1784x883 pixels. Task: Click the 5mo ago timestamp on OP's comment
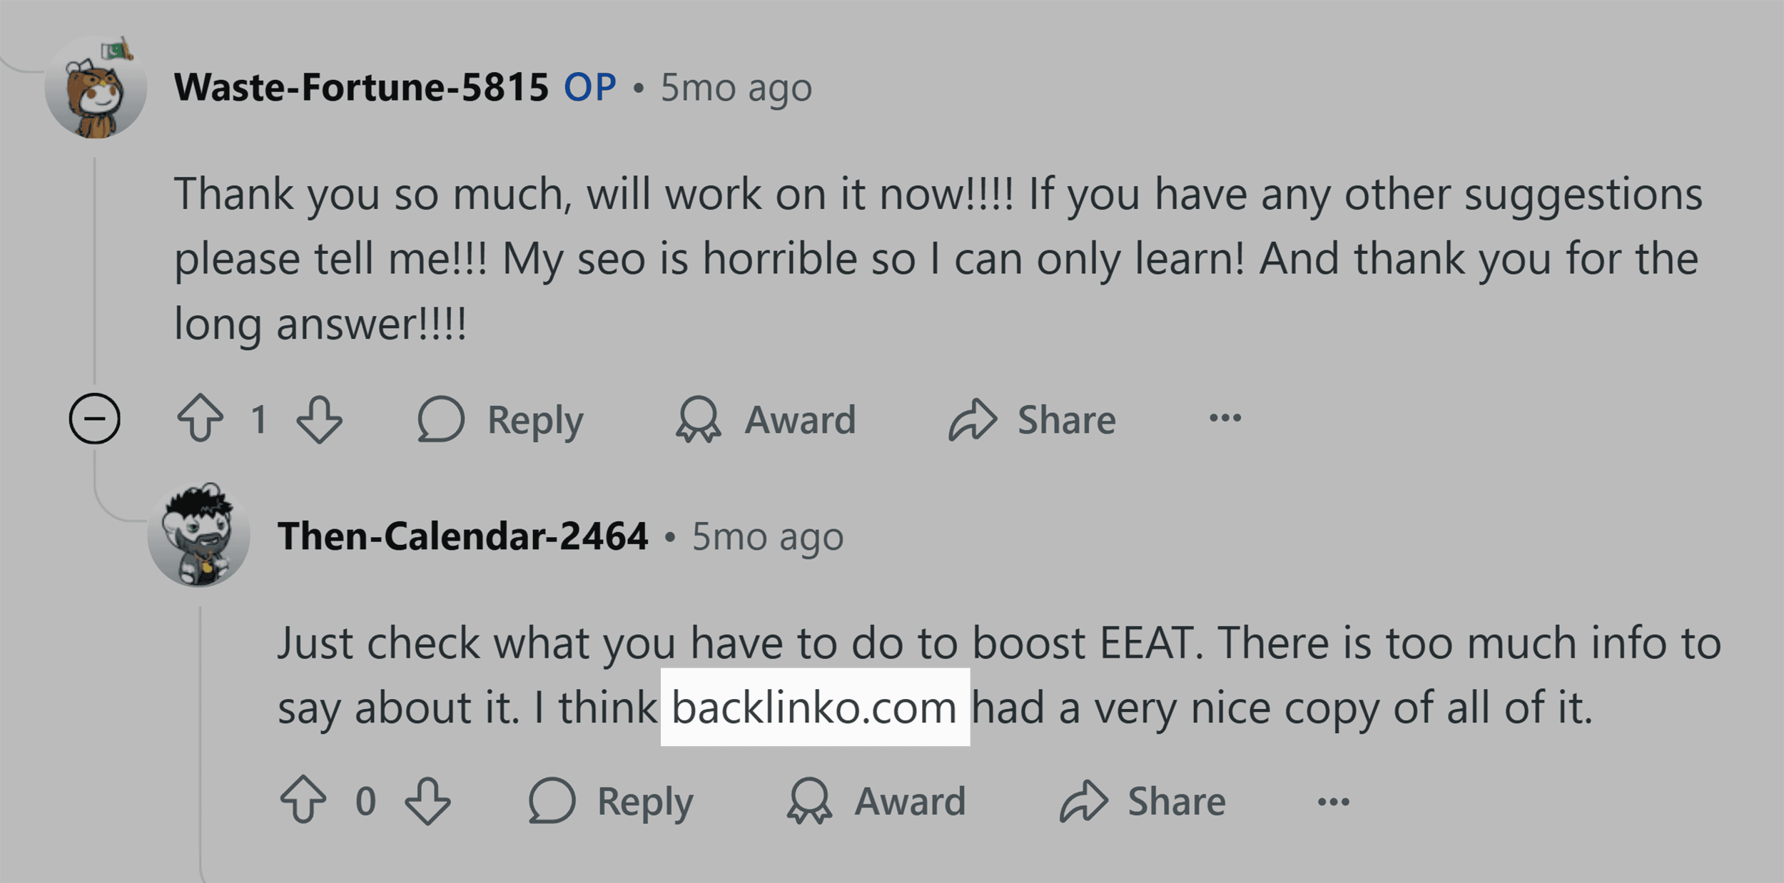(736, 88)
